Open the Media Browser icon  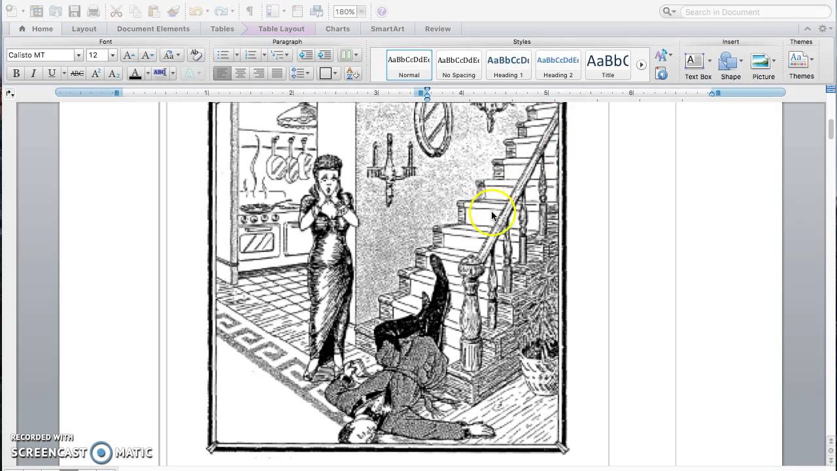coord(317,11)
